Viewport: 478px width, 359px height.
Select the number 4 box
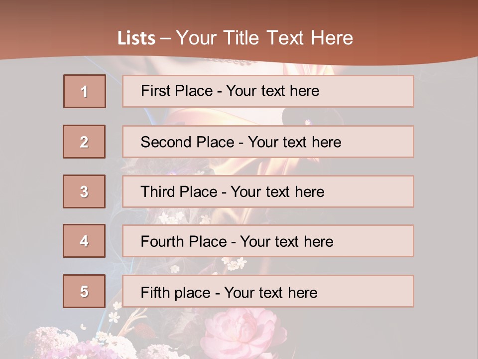point(84,241)
